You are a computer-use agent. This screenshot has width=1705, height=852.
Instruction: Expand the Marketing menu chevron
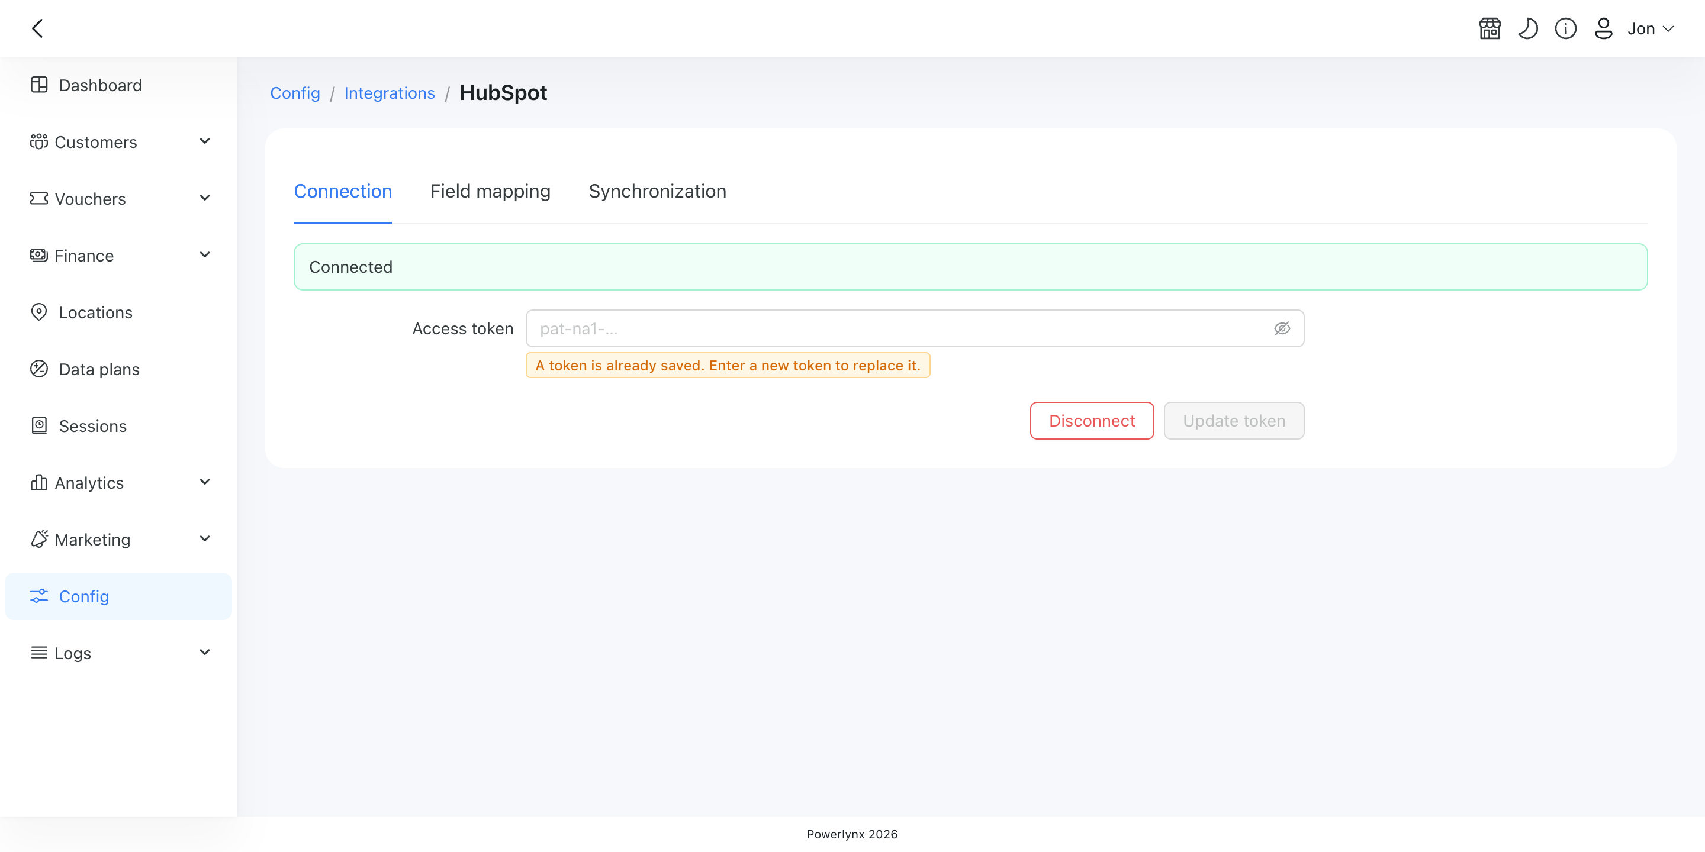pyautogui.click(x=204, y=539)
